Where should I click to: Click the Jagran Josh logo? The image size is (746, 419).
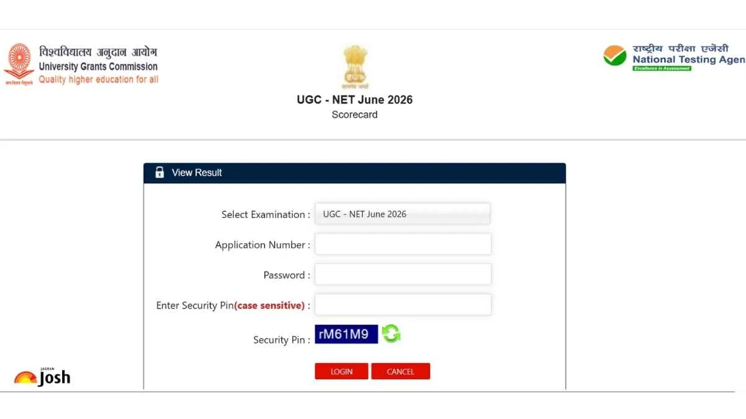click(x=42, y=376)
